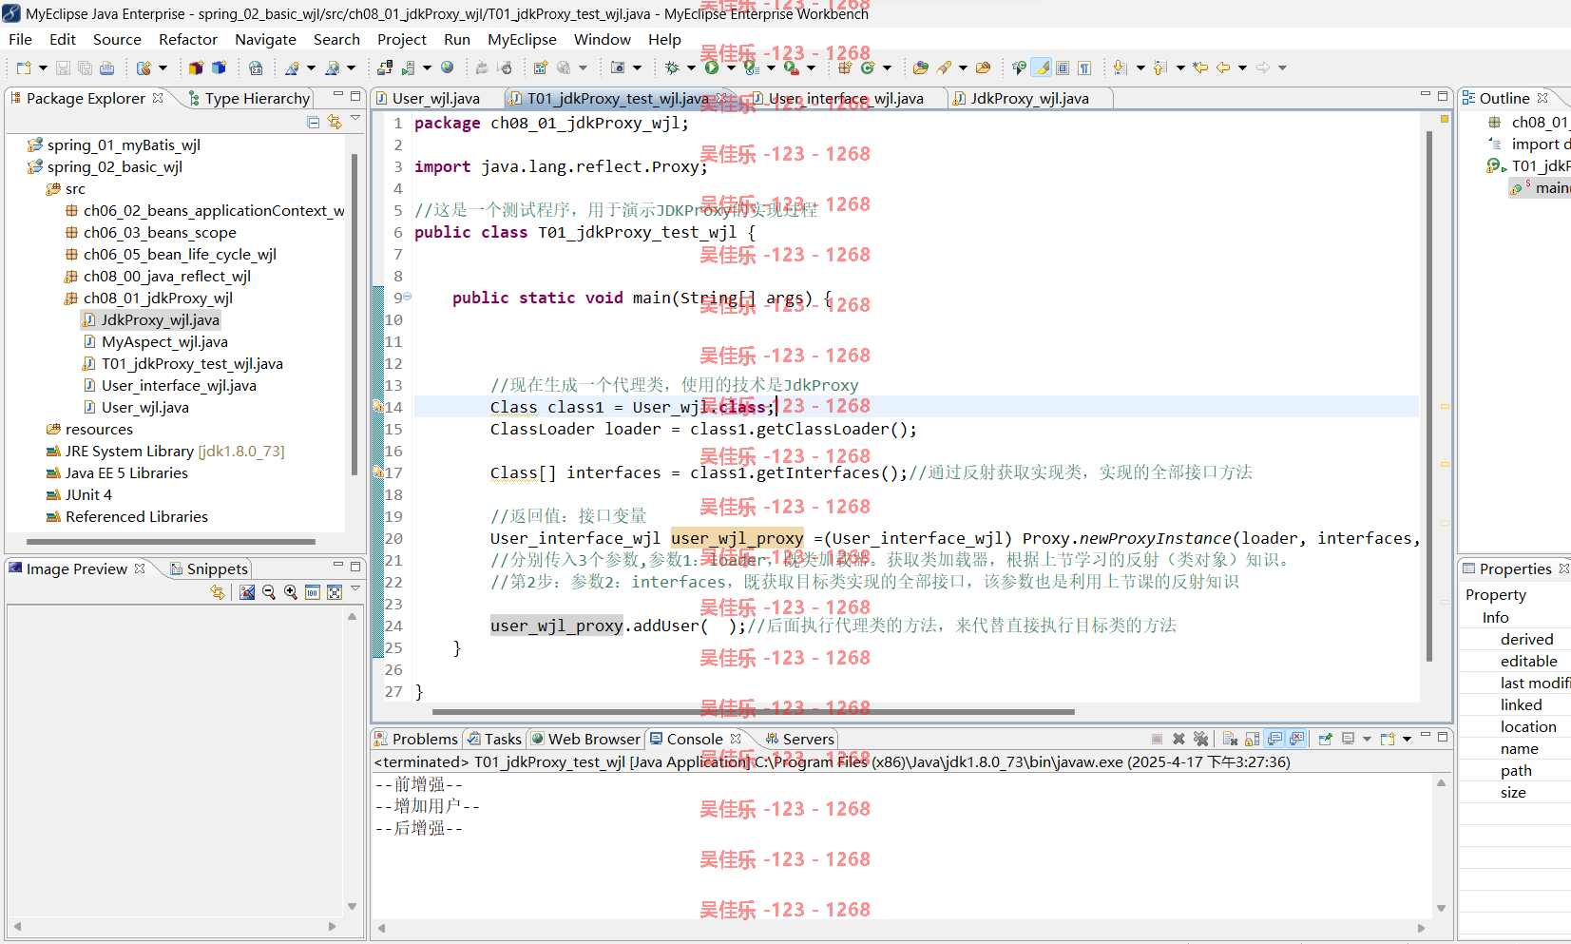The width and height of the screenshot is (1571, 944).
Task: Click the Previous Annotation icon
Action: point(1159,67)
